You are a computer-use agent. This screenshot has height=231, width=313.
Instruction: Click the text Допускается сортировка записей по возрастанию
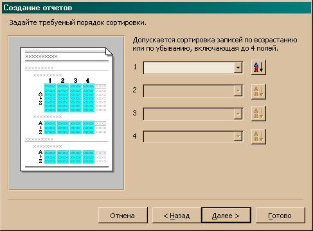pos(215,40)
